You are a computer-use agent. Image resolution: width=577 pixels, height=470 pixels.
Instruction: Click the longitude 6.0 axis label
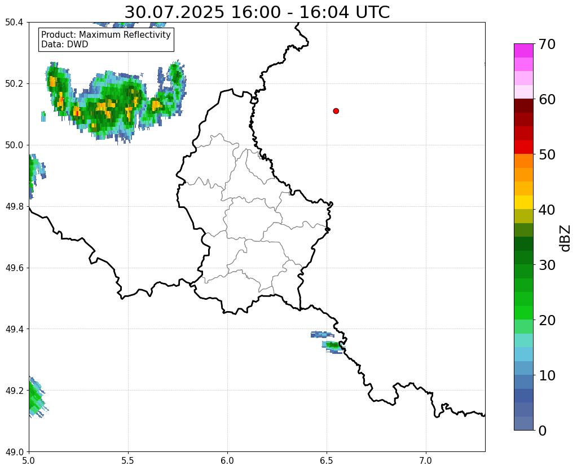(227, 460)
